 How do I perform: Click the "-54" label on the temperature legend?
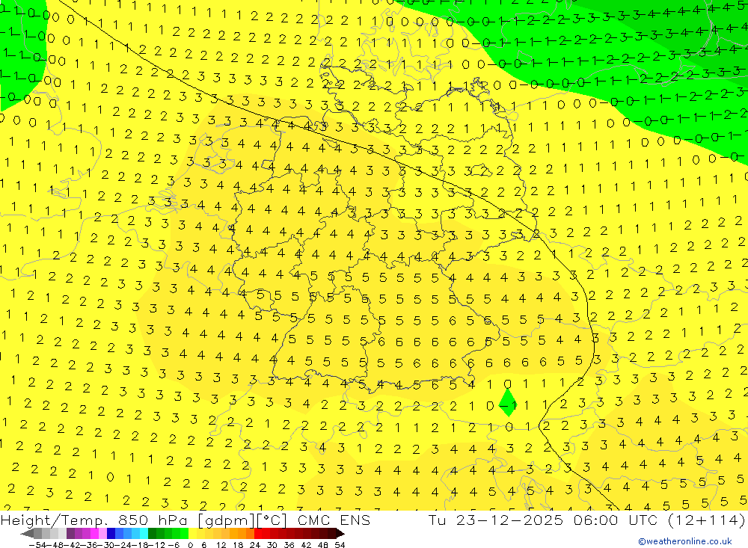[37, 545]
